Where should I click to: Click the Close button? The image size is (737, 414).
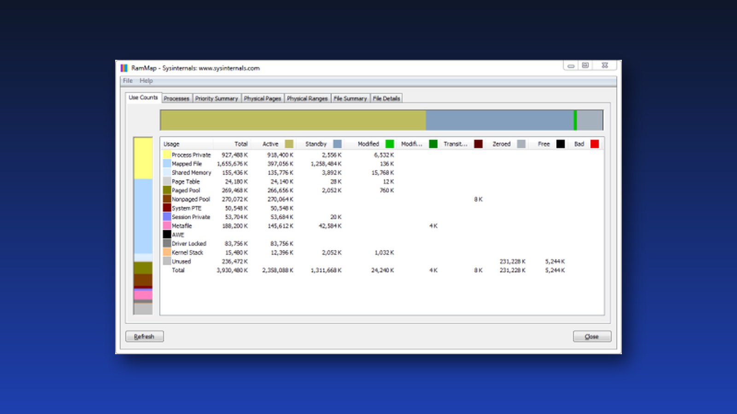592,336
